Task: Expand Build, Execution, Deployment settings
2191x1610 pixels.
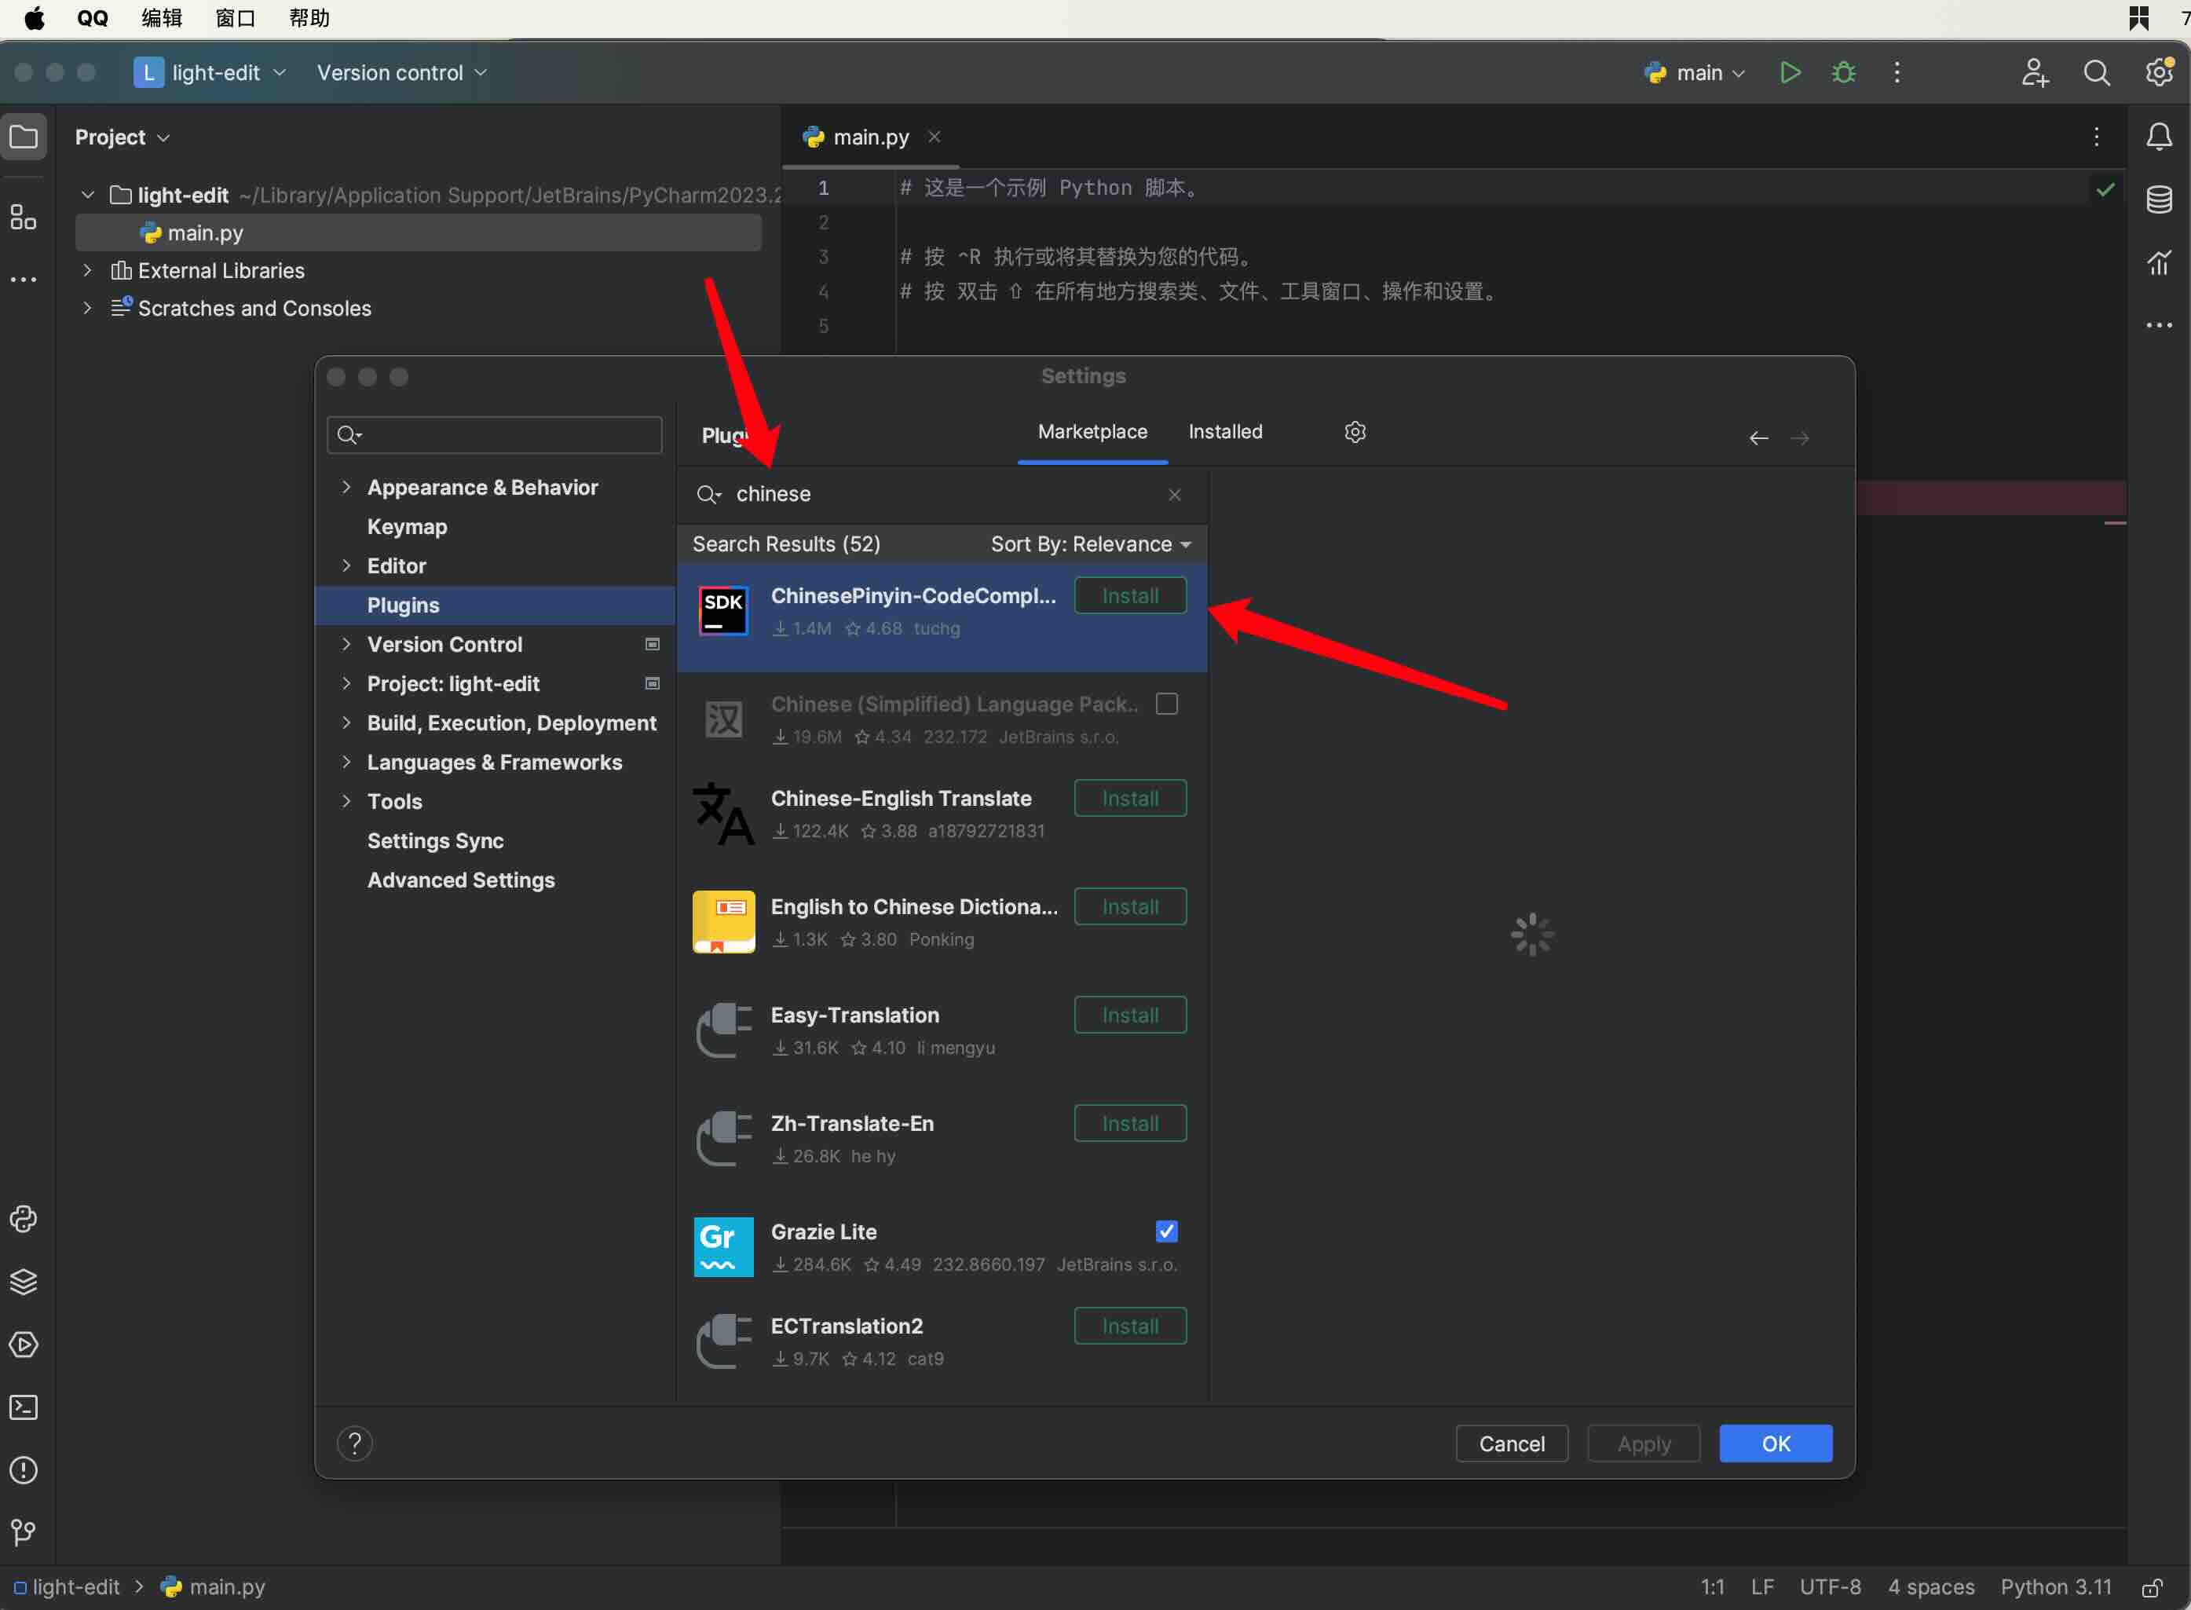Action: (x=346, y=723)
